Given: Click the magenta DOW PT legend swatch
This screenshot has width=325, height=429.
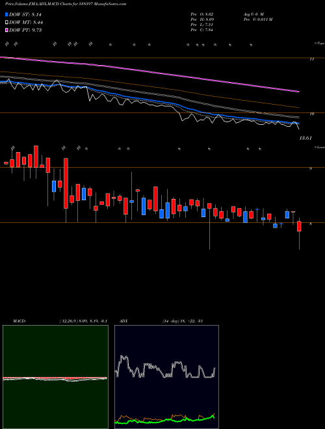Looking at the screenshot, I should 6,30.
